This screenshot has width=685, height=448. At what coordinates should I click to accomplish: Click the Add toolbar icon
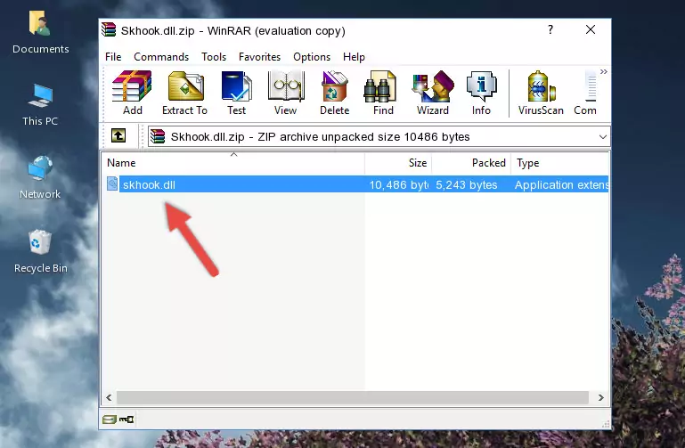[132, 93]
